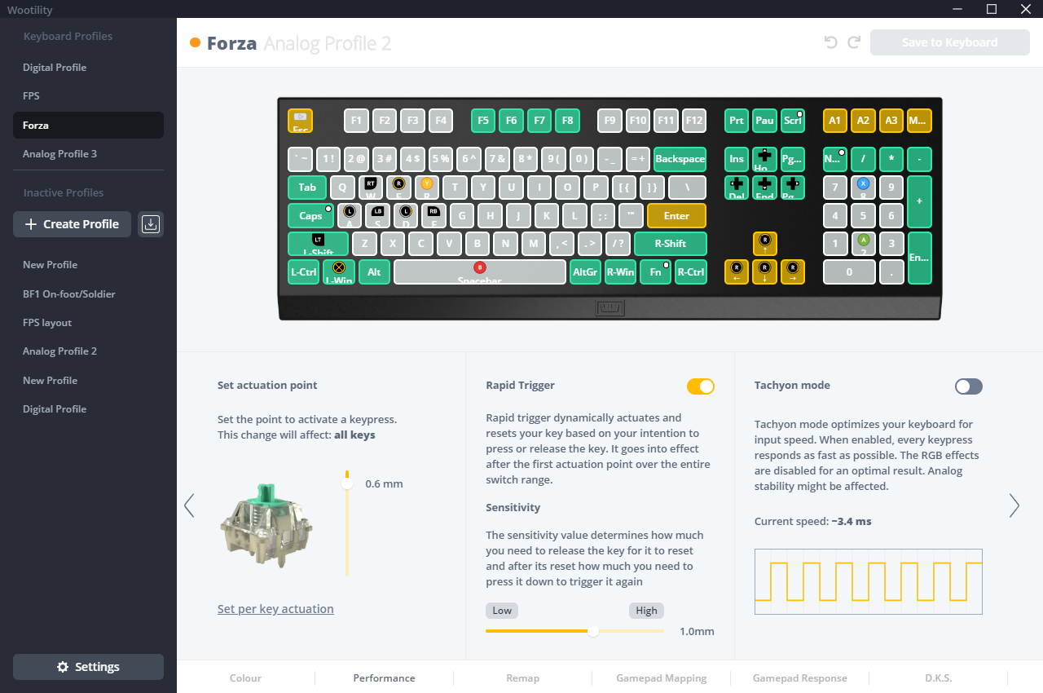The width and height of the screenshot is (1043, 693).
Task: Open the Gamepad Mapping tab
Action: tap(662, 678)
